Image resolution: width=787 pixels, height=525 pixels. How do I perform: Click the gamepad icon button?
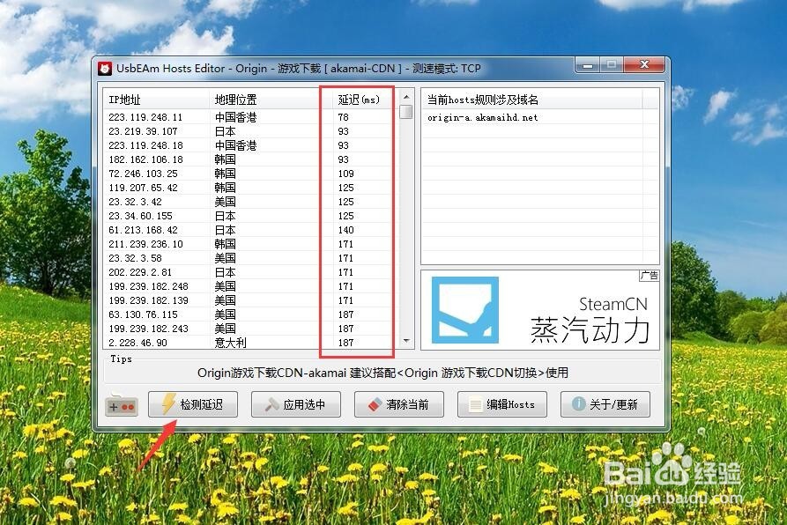(122, 404)
